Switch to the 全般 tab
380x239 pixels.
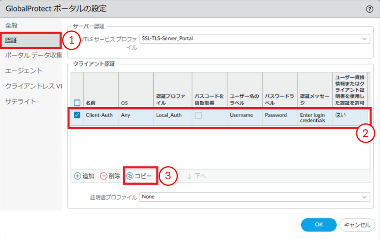point(12,25)
